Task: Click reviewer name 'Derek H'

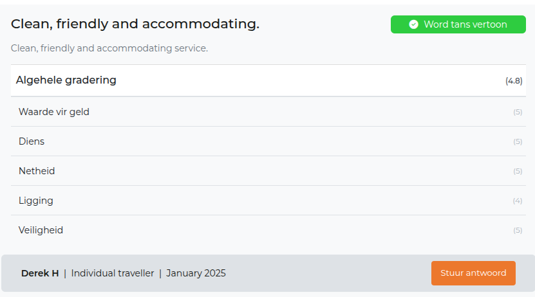Action: (x=40, y=273)
